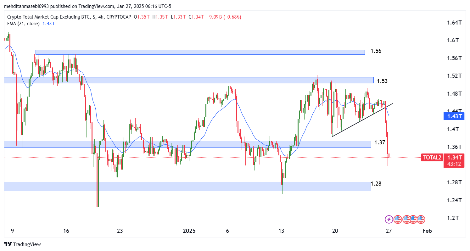The height and width of the screenshot is (251, 470).
Task: Click date label 6 on the time axis
Action: point(227,231)
